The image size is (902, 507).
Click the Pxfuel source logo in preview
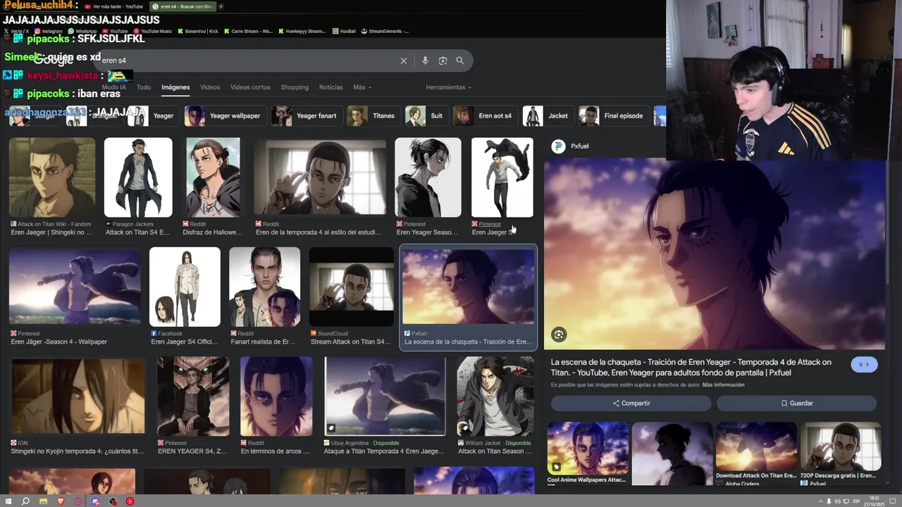click(558, 146)
